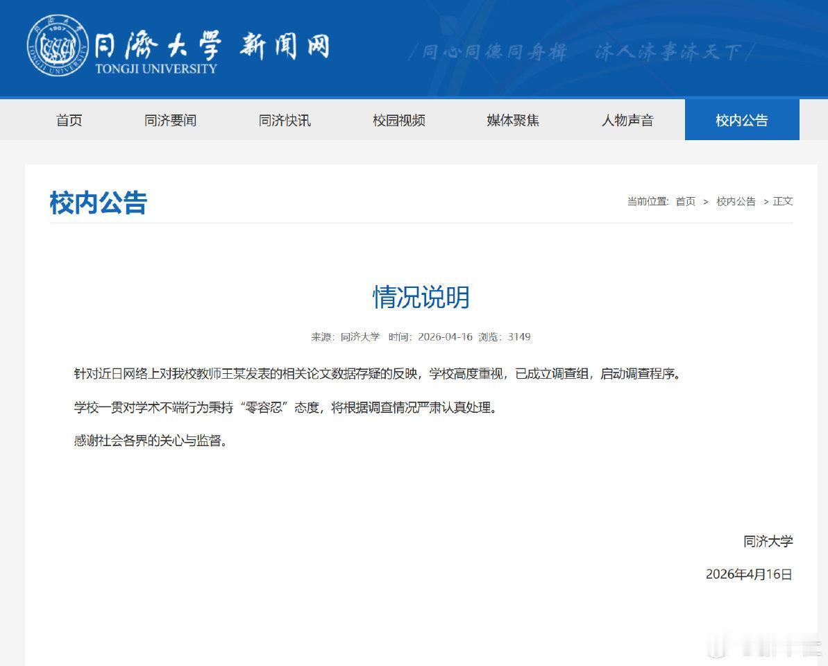Click the blue 校内公告 page heading
This screenshot has width=828, height=666.
coord(98,203)
